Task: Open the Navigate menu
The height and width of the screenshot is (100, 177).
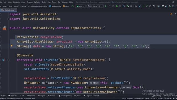Action: tap(16, 2)
